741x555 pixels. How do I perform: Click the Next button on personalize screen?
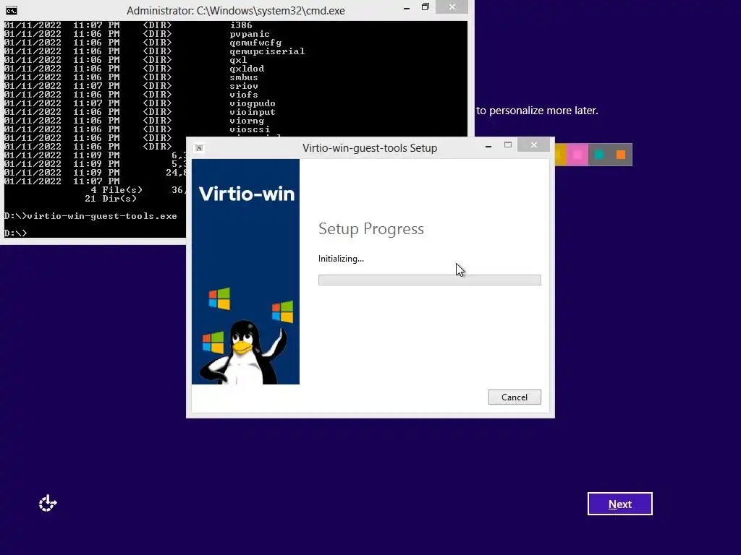coord(619,504)
